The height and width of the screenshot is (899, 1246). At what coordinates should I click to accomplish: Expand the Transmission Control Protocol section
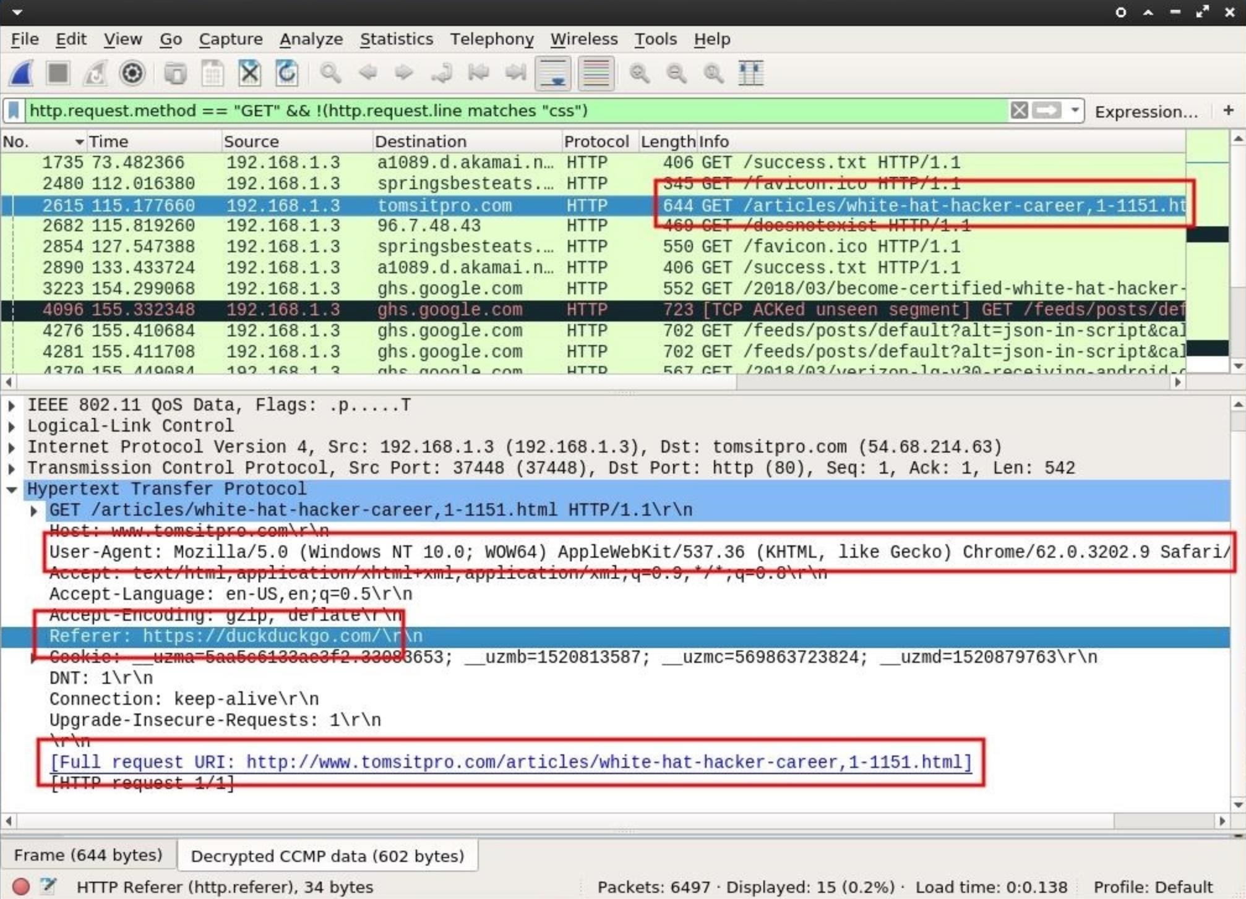(12, 468)
